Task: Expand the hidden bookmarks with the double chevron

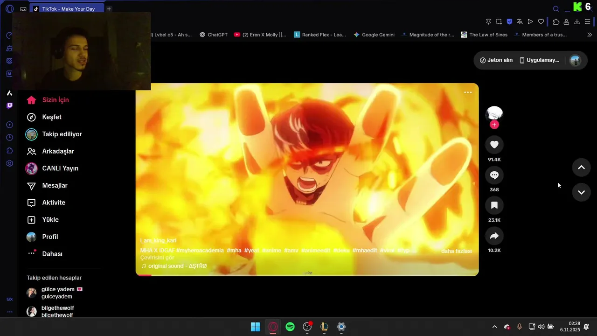Action: pyautogui.click(x=590, y=35)
